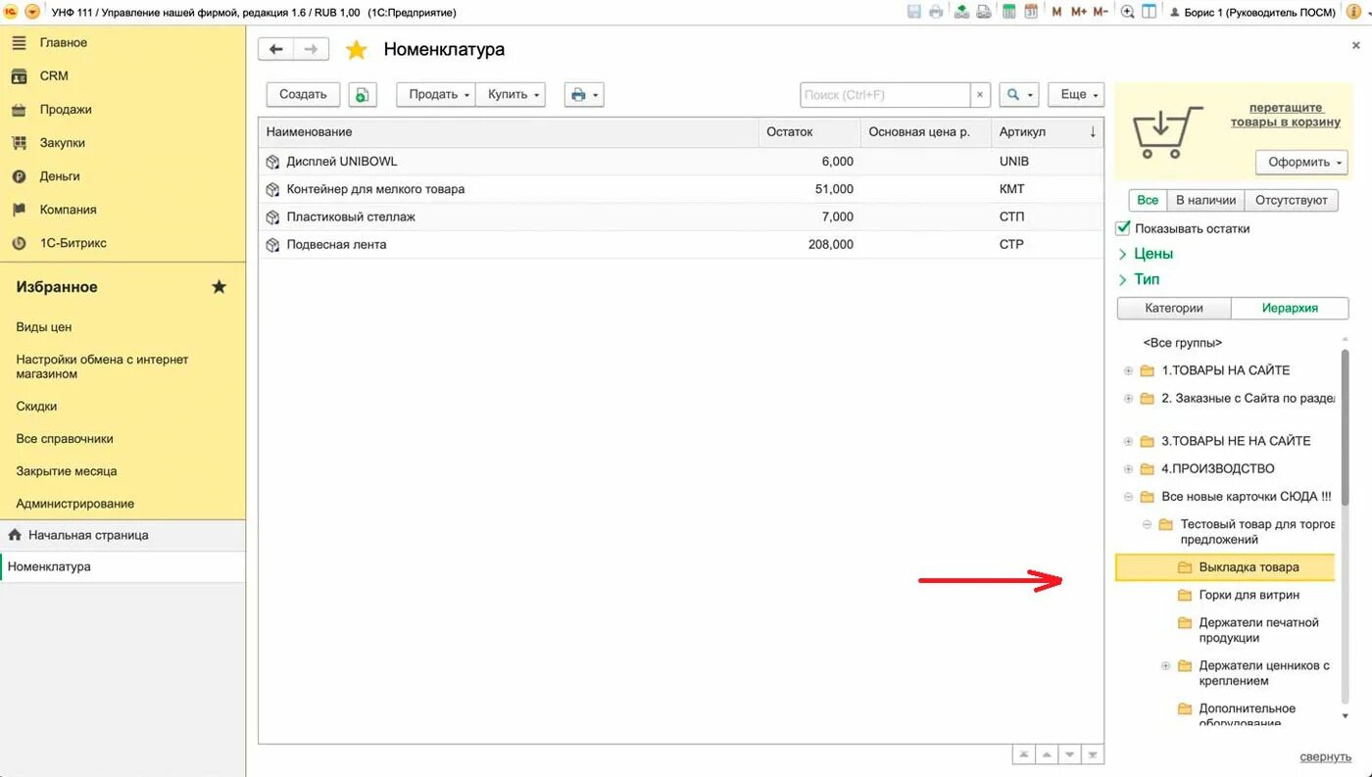
Task: Click the orange info icon at top right
Action: (x=1353, y=12)
